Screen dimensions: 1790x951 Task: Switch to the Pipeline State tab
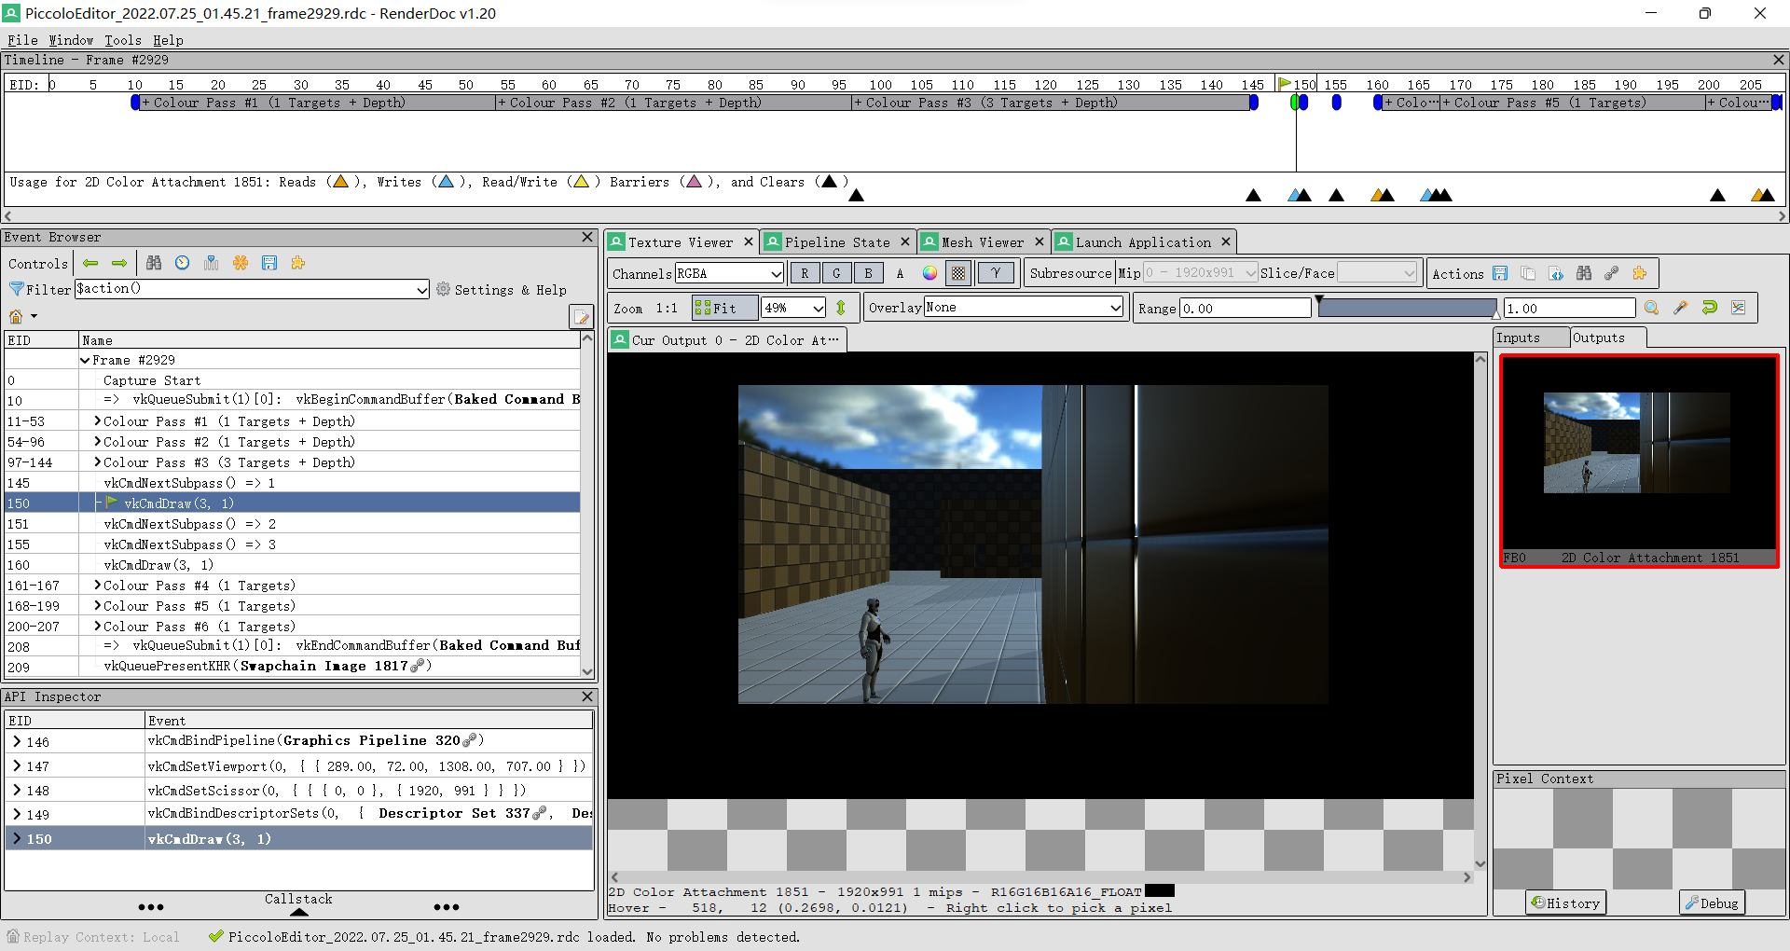(836, 242)
